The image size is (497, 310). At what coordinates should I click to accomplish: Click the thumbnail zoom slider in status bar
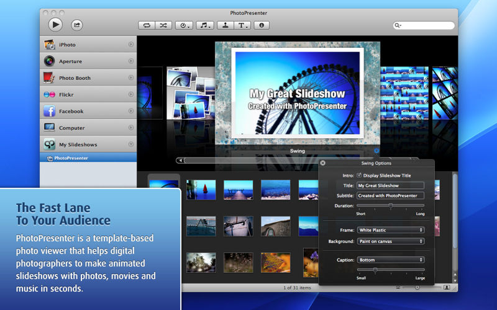417,287
